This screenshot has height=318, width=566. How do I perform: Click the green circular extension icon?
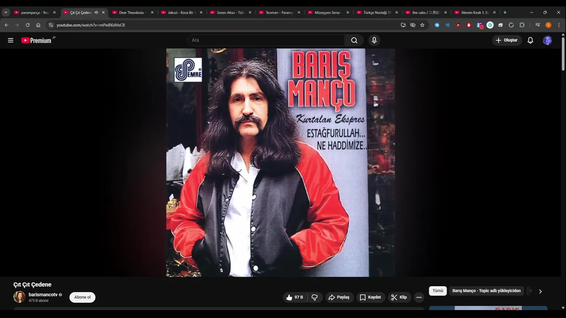(x=490, y=25)
